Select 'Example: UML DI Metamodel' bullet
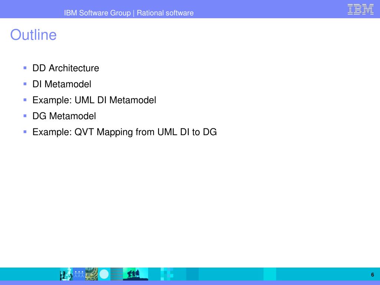The width and height of the screenshot is (380, 285). pos(94,100)
